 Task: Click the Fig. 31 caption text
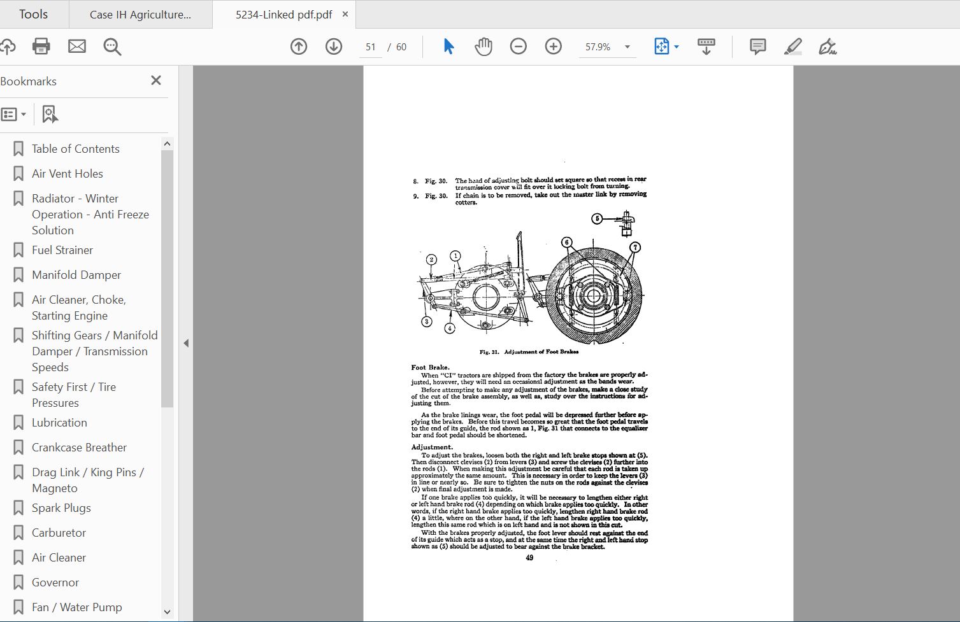click(529, 351)
